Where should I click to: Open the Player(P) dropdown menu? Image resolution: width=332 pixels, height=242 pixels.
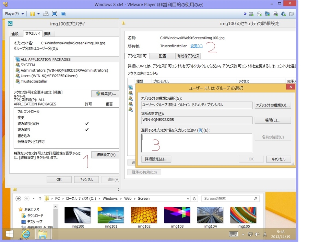14,14
